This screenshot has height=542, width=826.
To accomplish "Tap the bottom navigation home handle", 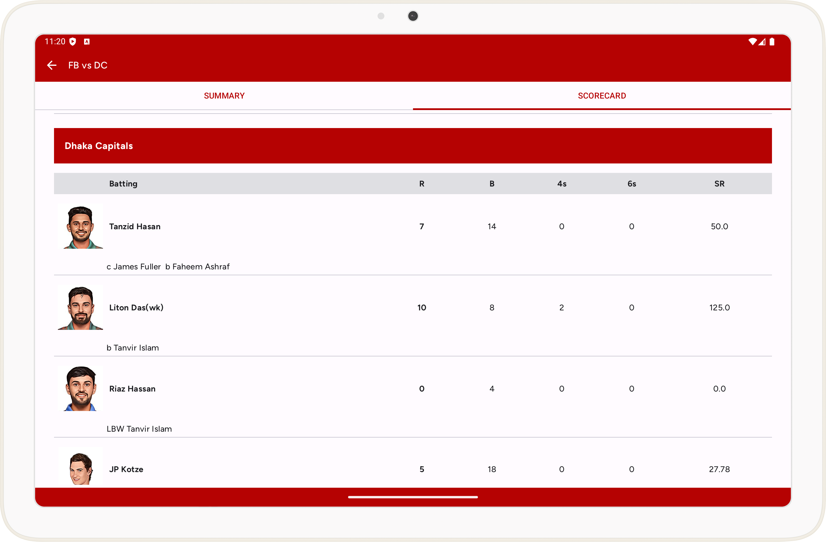I will (413, 497).
